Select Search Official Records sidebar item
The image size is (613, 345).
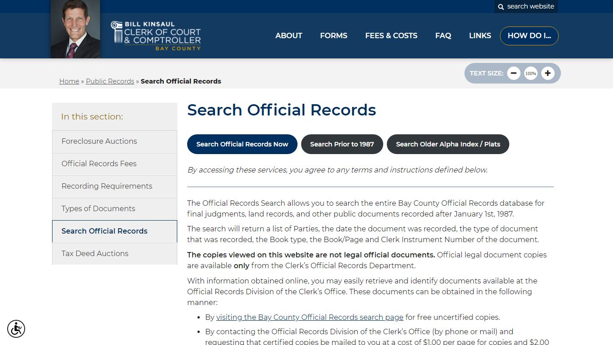[114, 231]
